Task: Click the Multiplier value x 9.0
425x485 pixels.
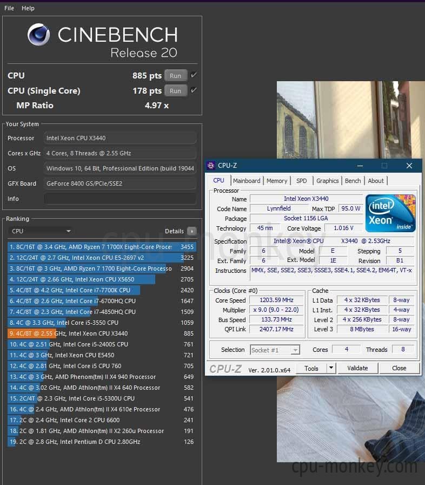Action: click(x=276, y=310)
